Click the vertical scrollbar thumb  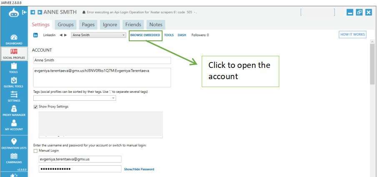pos(373,64)
